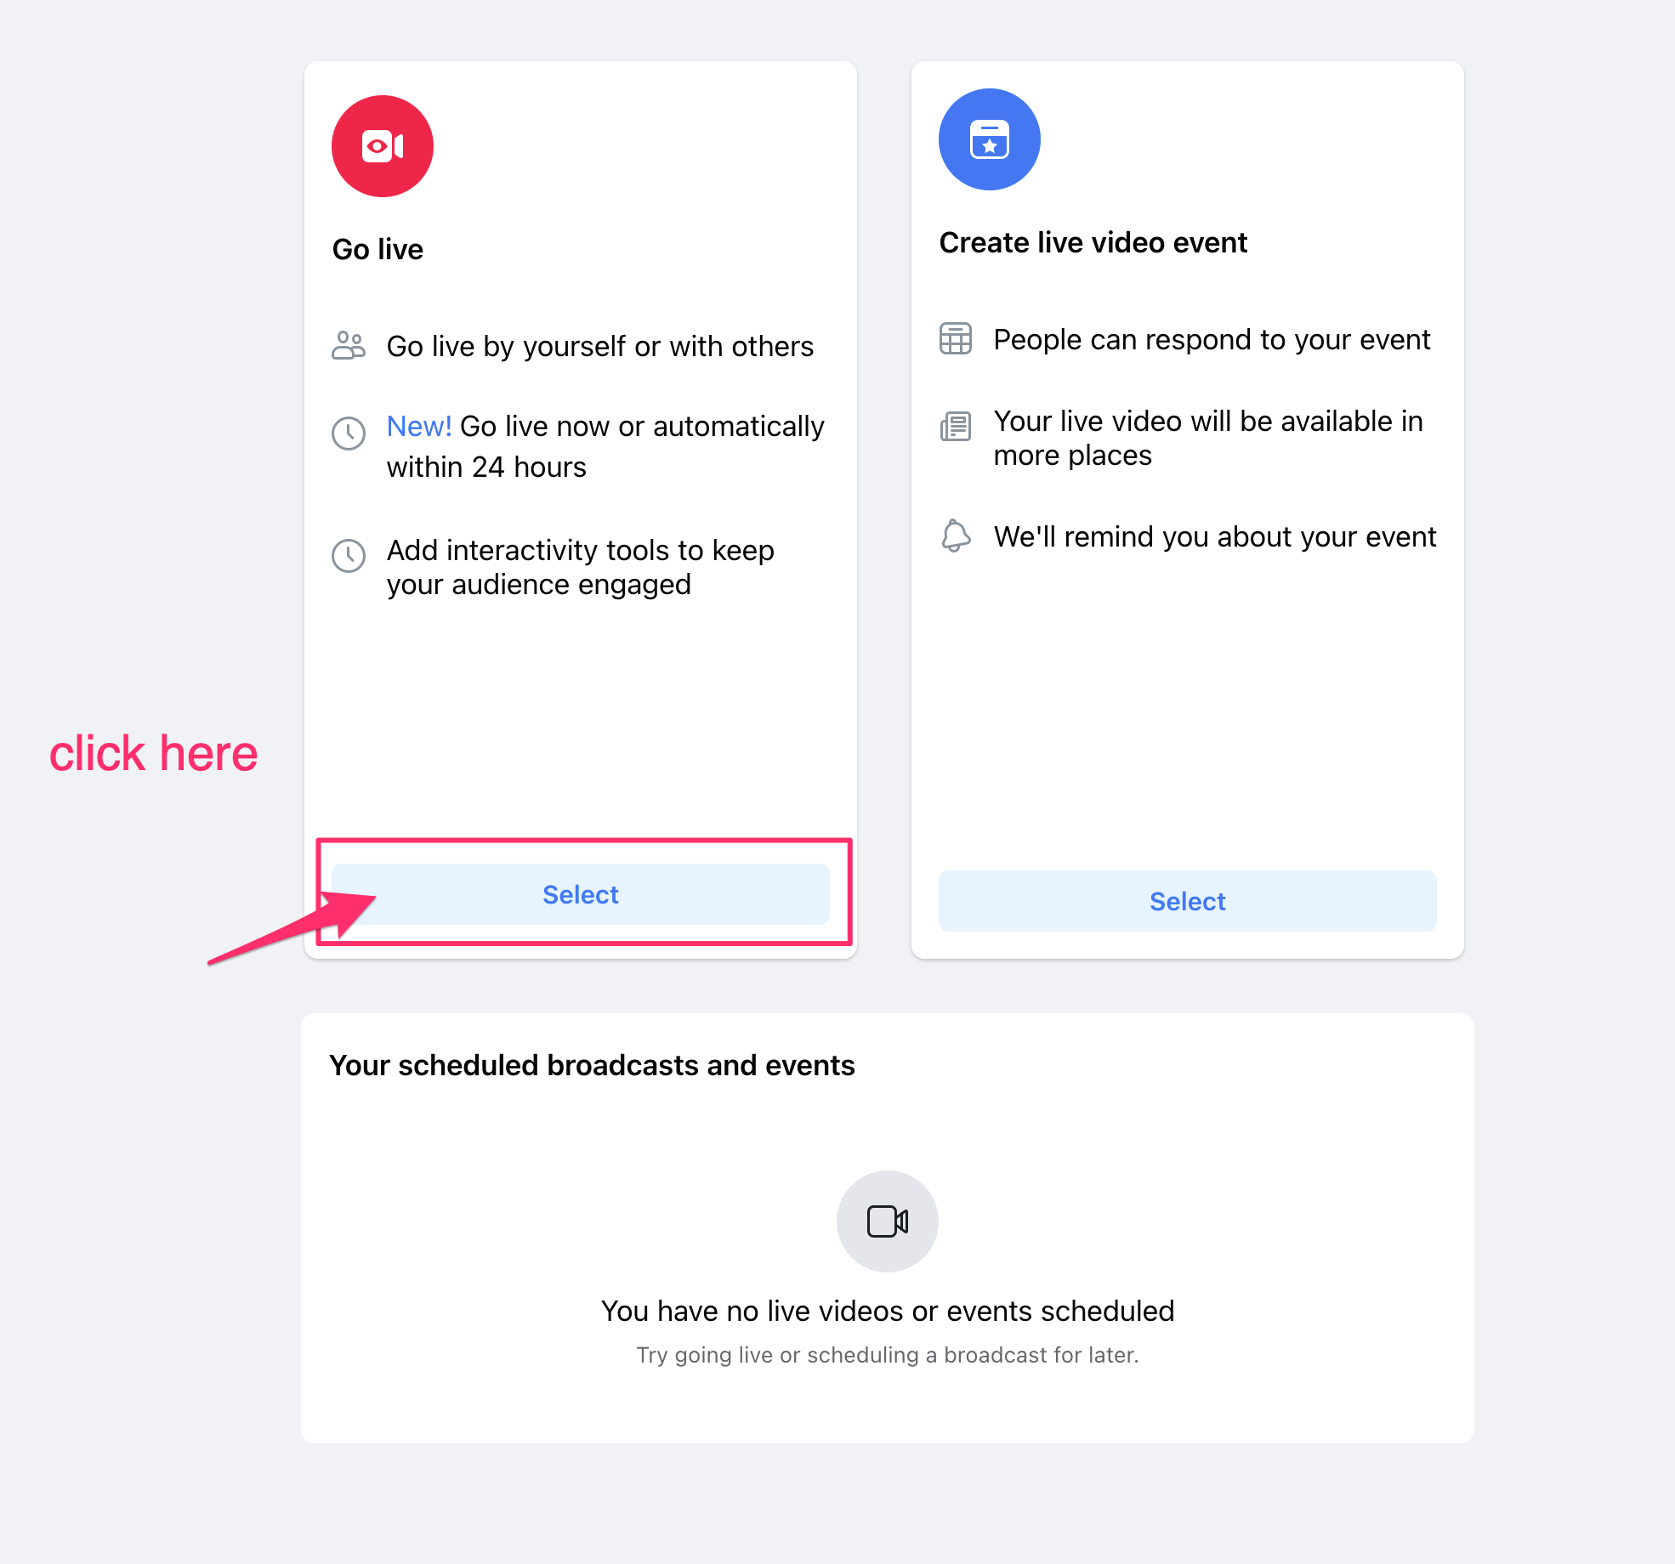Click the red Go Live camera icon
The width and height of the screenshot is (1675, 1564).
coord(381,143)
